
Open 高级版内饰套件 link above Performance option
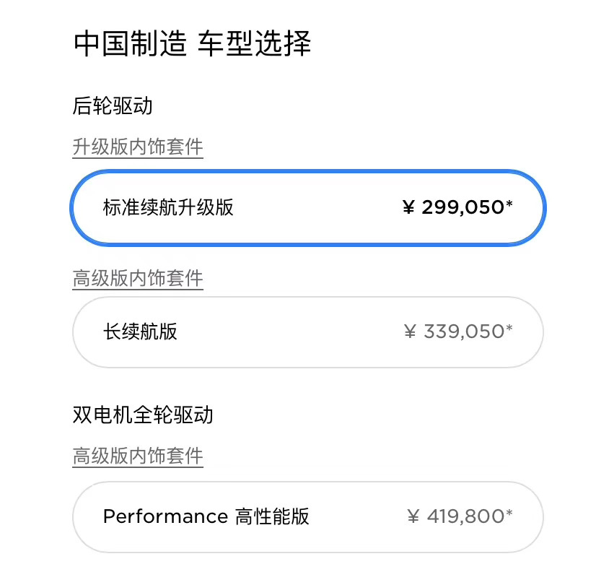[138, 456]
